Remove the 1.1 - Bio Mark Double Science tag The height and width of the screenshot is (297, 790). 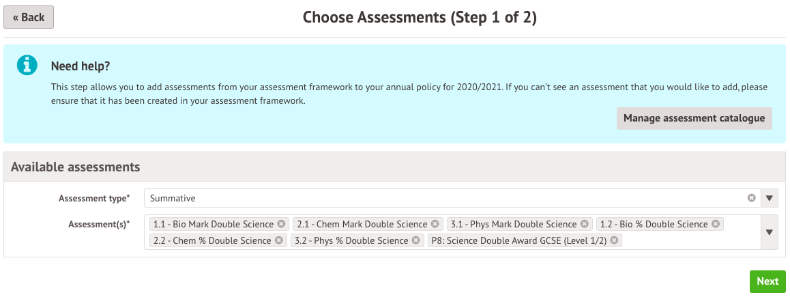[x=281, y=224]
